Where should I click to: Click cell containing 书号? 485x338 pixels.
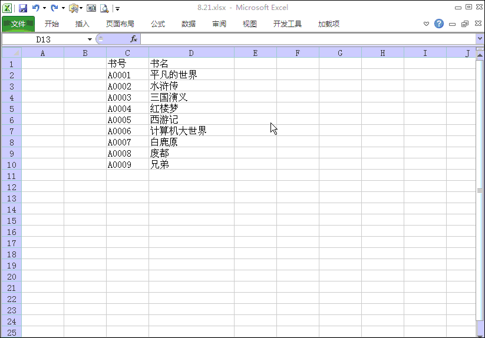point(127,64)
